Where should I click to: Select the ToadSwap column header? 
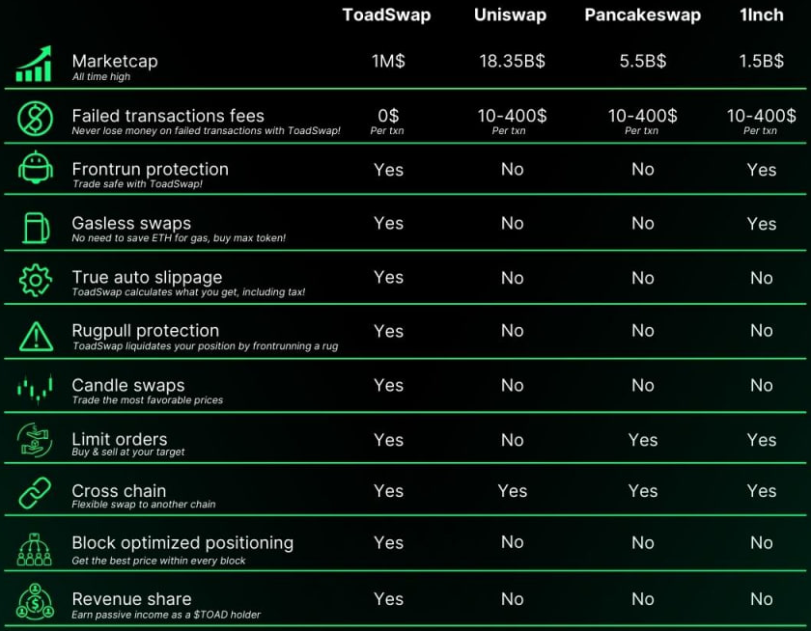pos(387,15)
